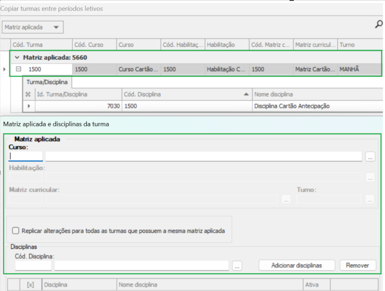This screenshot has width=385, height=291.
Task: Collapse the turma 1500 row details
Action: [x=18, y=69]
